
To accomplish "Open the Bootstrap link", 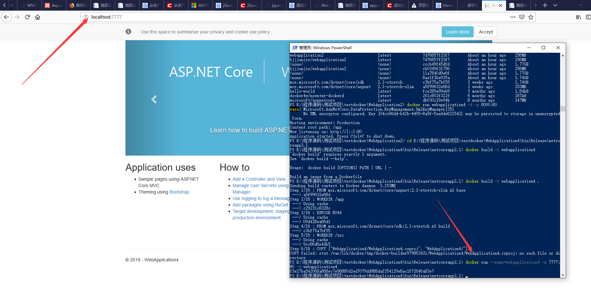I will tap(179, 192).
